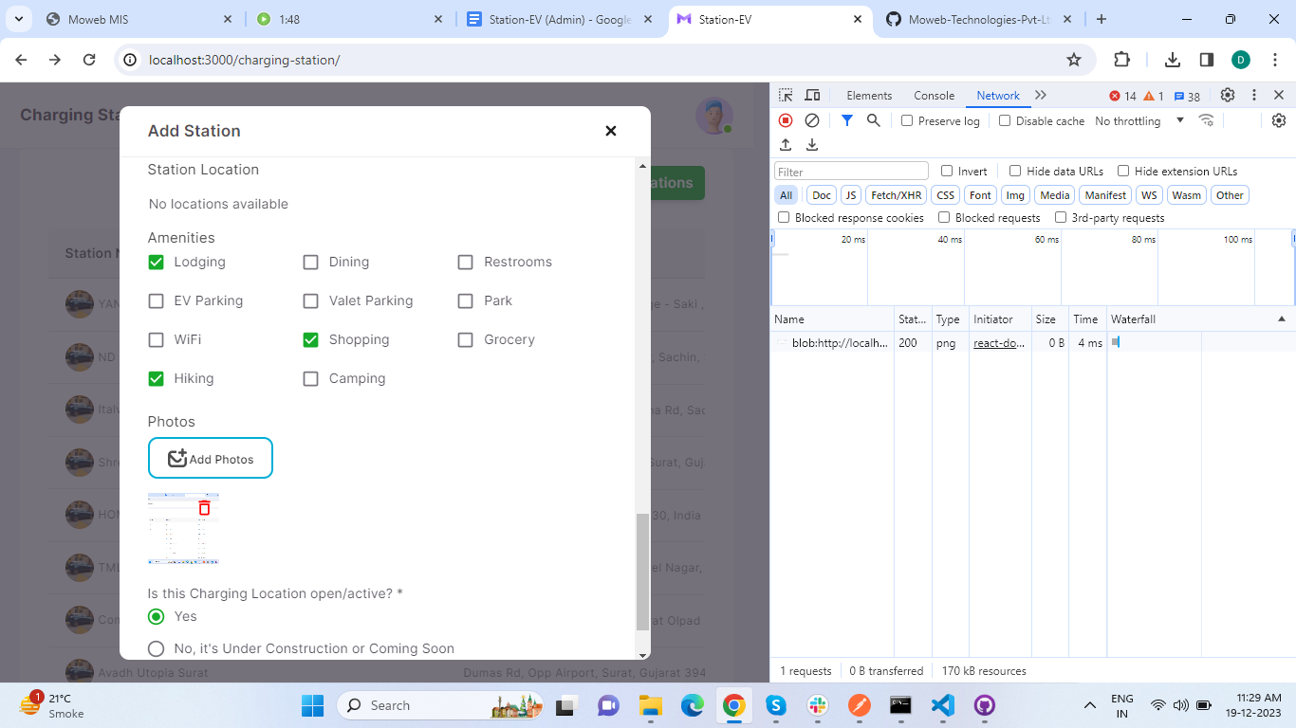
Task: Switch to the Console tab
Action: (x=934, y=96)
